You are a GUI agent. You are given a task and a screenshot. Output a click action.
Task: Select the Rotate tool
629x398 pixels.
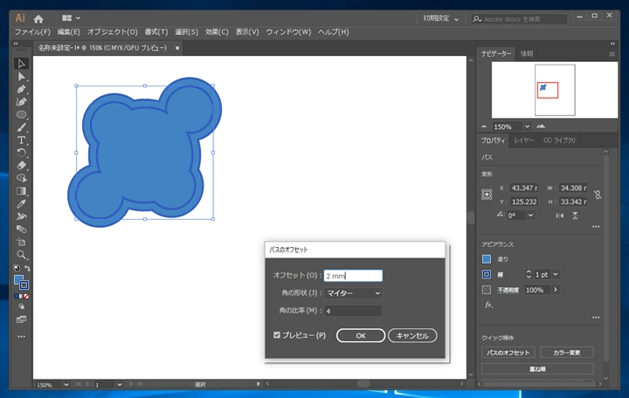point(21,153)
